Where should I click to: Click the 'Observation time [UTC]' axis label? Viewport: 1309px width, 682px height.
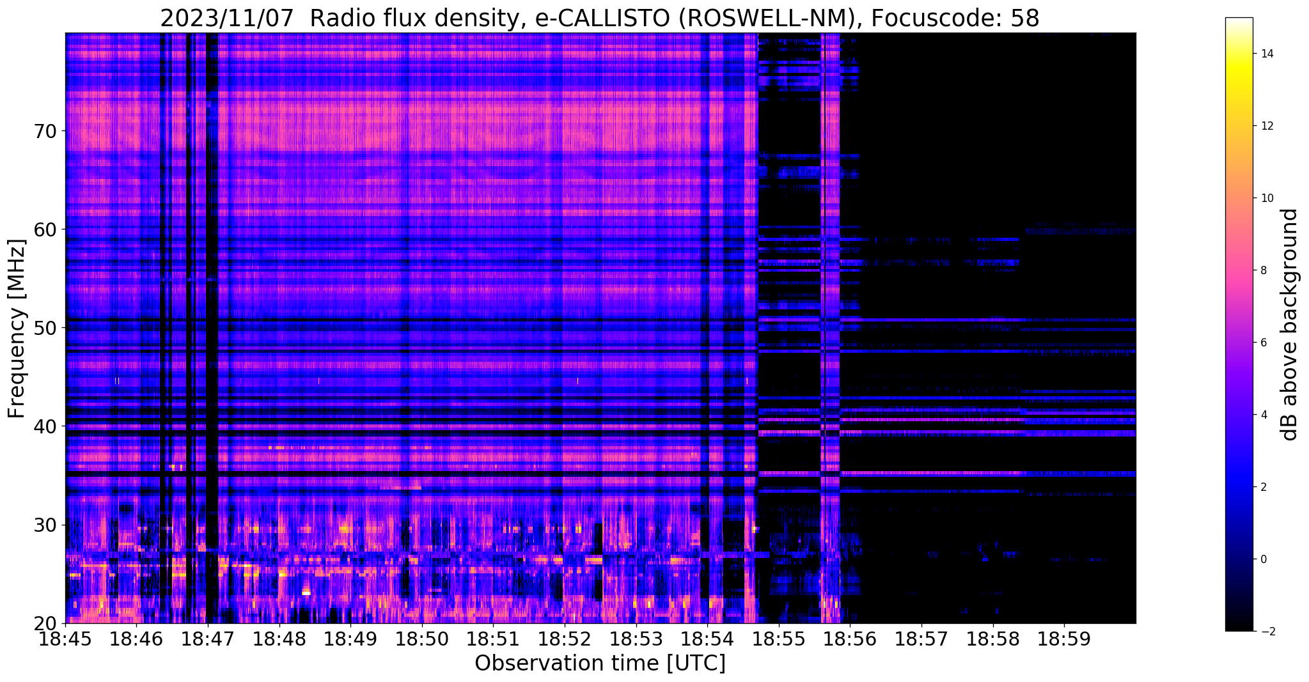(x=600, y=663)
